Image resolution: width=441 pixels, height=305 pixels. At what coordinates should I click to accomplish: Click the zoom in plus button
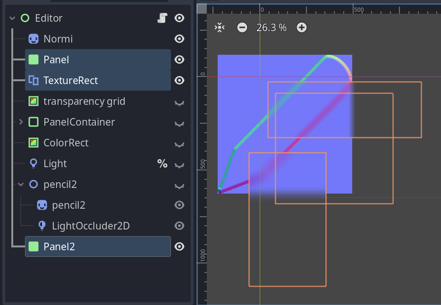coord(301,27)
